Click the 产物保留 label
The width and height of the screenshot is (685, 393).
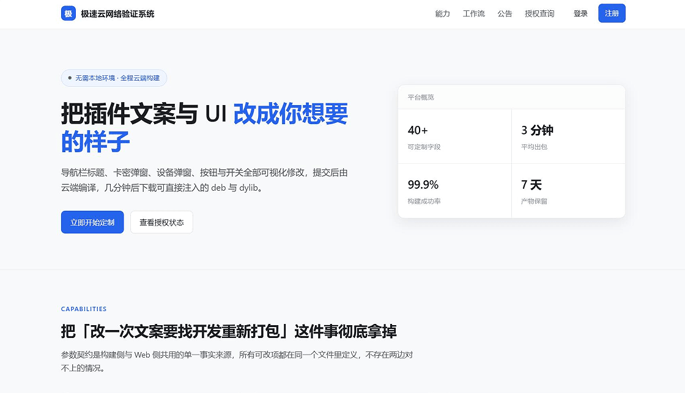(x=534, y=201)
